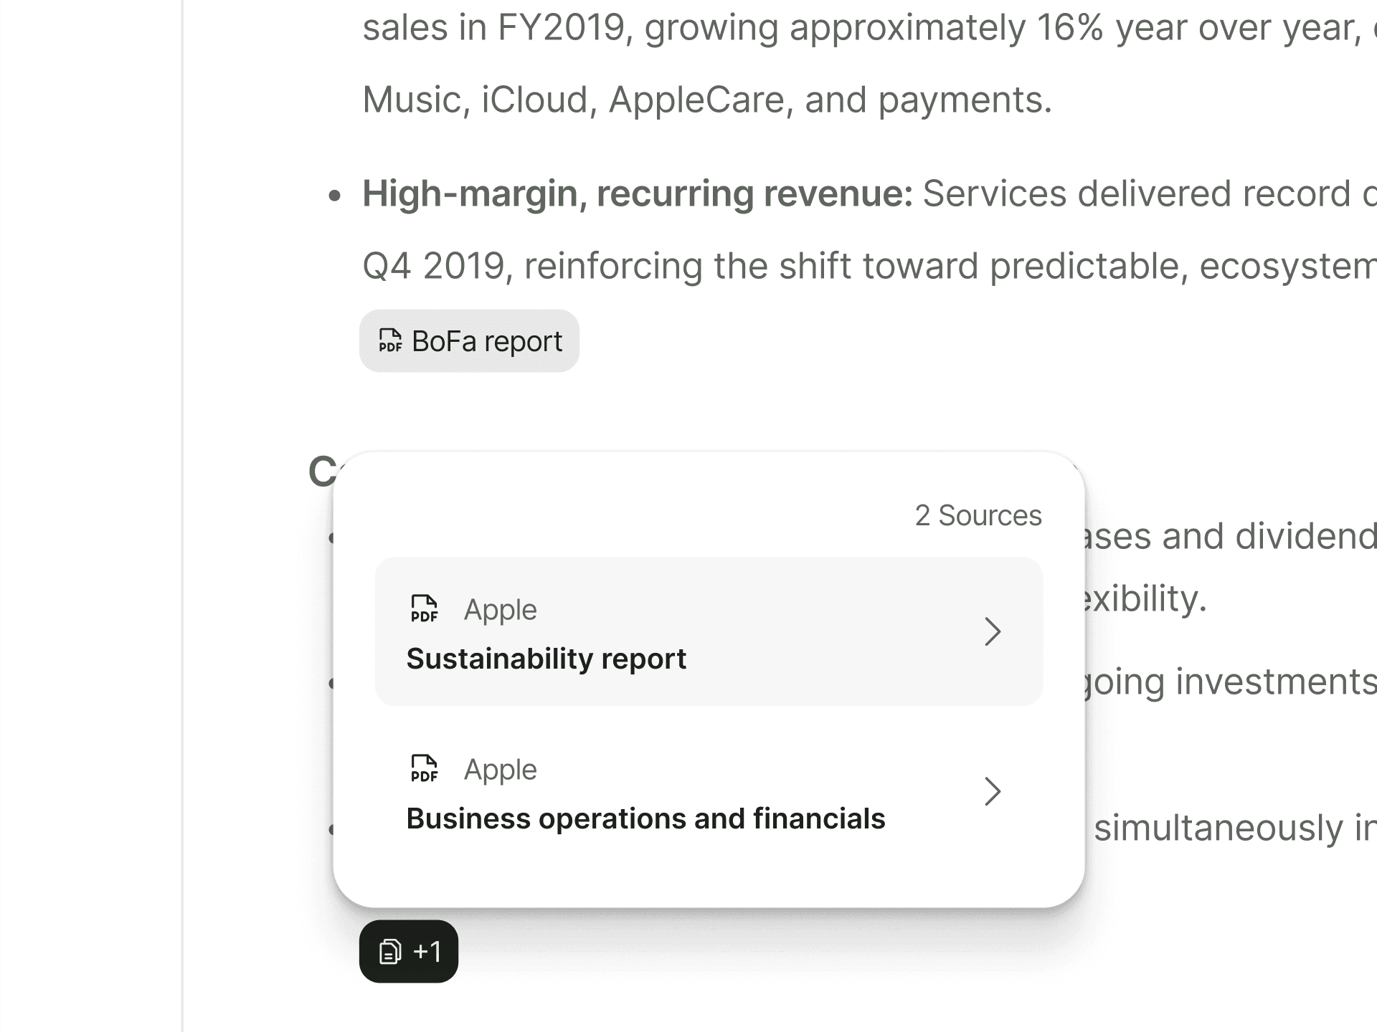
Task: Click the stacked documents icon in +1 chip
Action: point(389,952)
